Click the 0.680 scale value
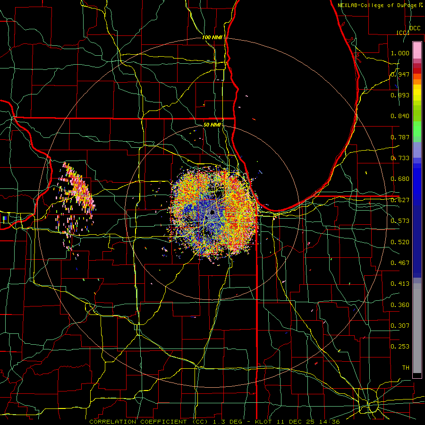 point(400,179)
